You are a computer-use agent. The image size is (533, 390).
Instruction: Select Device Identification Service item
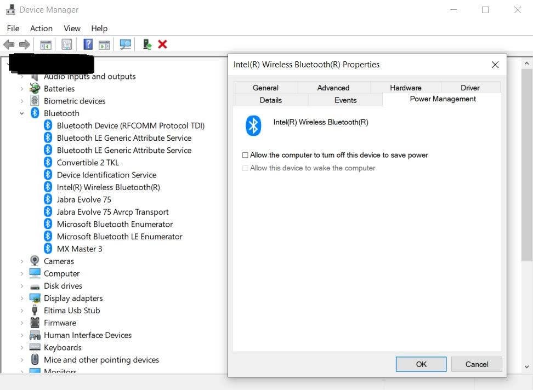tap(107, 175)
